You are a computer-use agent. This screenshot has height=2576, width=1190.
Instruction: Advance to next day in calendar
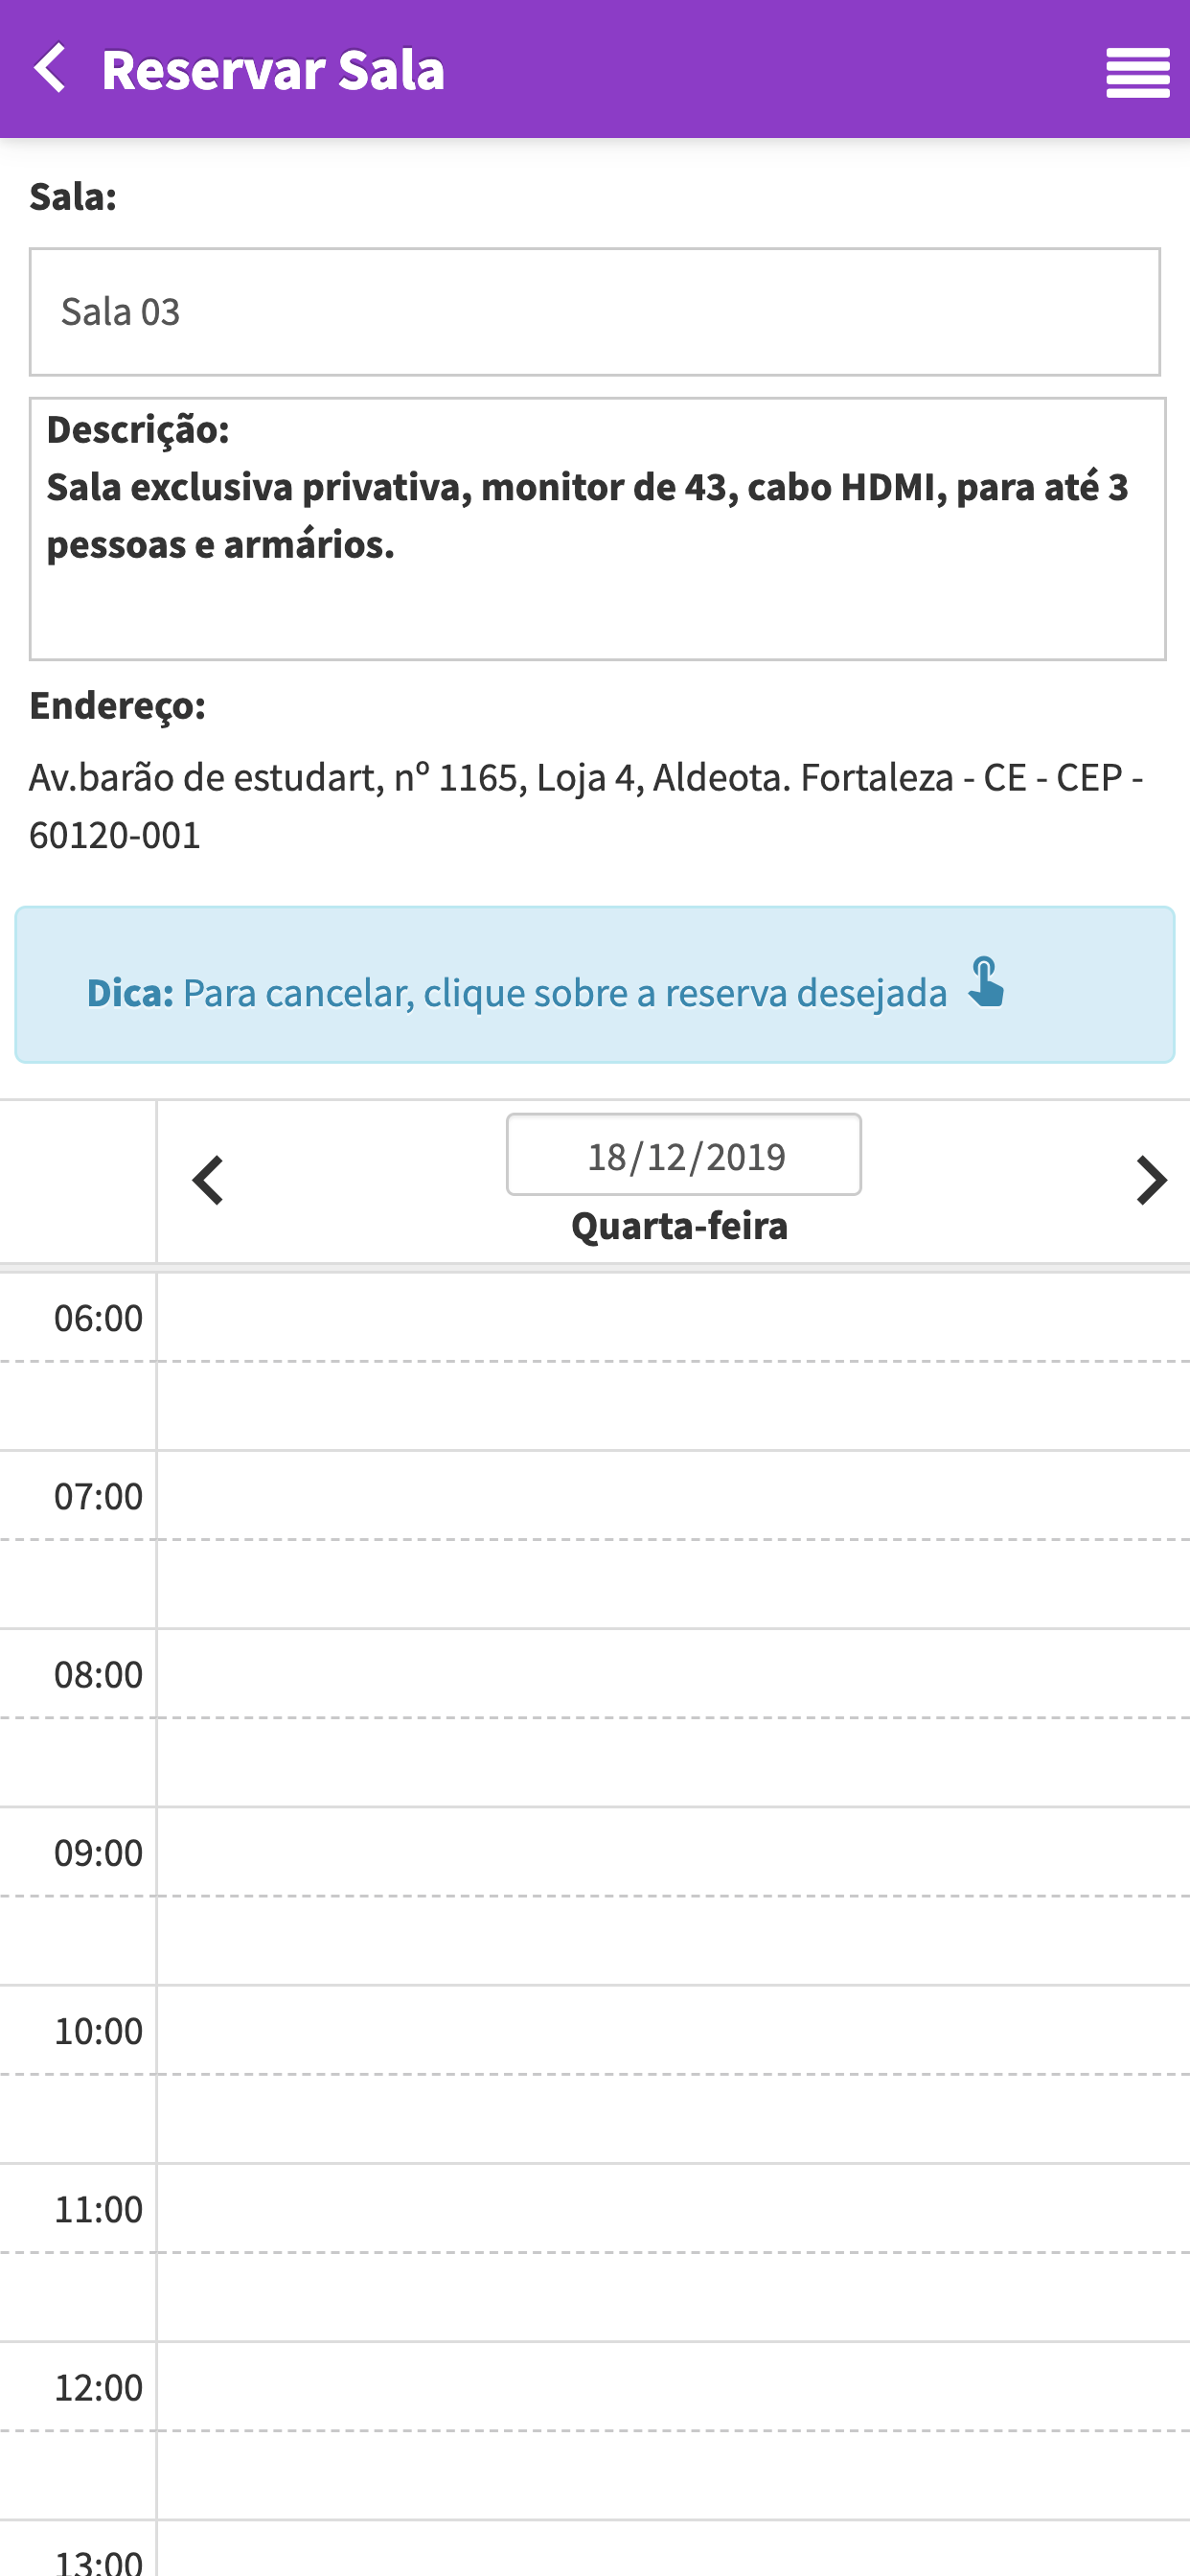(1152, 1181)
